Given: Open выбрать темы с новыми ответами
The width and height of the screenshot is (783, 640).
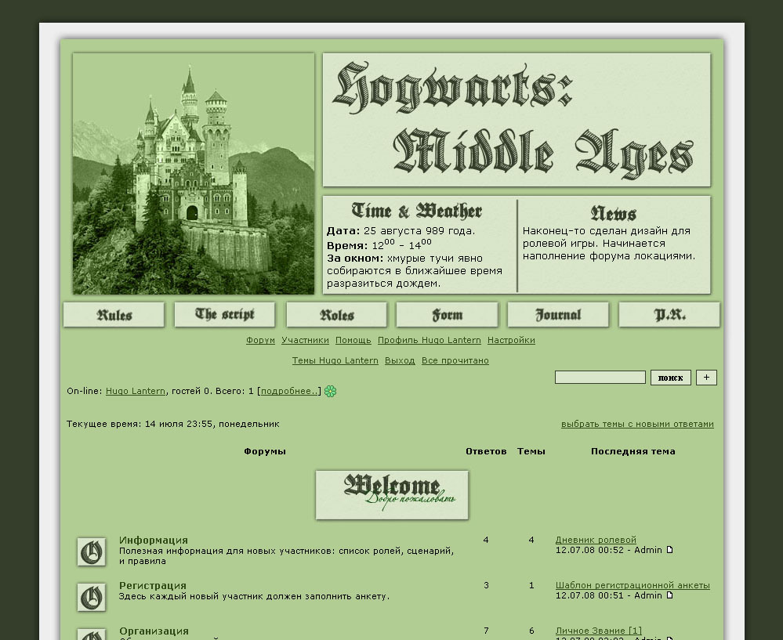Looking at the screenshot, I should click(637, 424).
